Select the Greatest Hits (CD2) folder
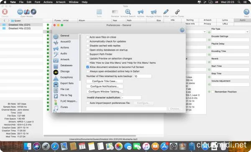The height and width of the screenshot is (152, 251). 21,28
